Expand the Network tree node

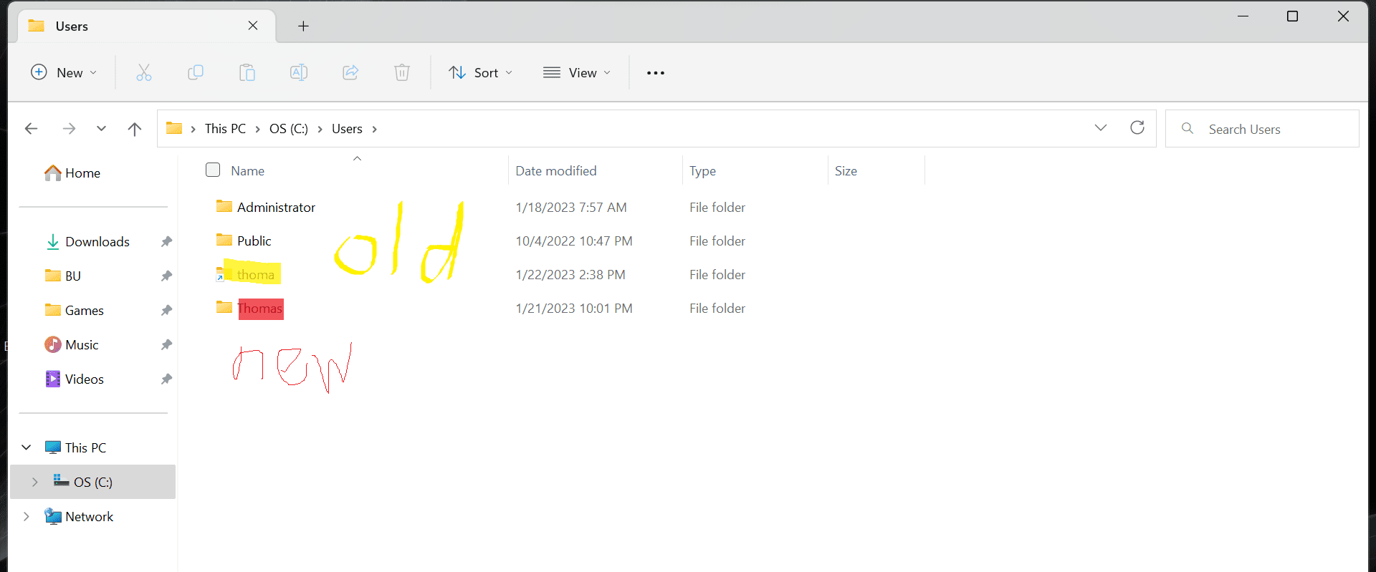coord(27,516)
